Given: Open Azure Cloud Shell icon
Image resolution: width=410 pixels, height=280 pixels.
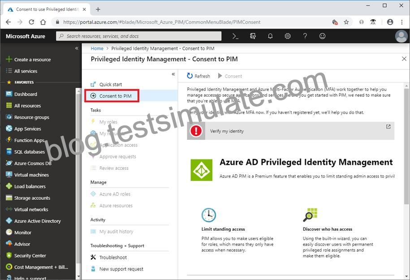Looking at the screenshot, I should tap(235, 36).
